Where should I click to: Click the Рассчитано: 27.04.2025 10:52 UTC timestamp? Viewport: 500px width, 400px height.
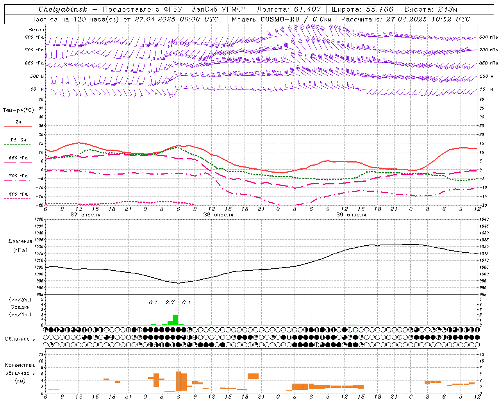[406, 19]
